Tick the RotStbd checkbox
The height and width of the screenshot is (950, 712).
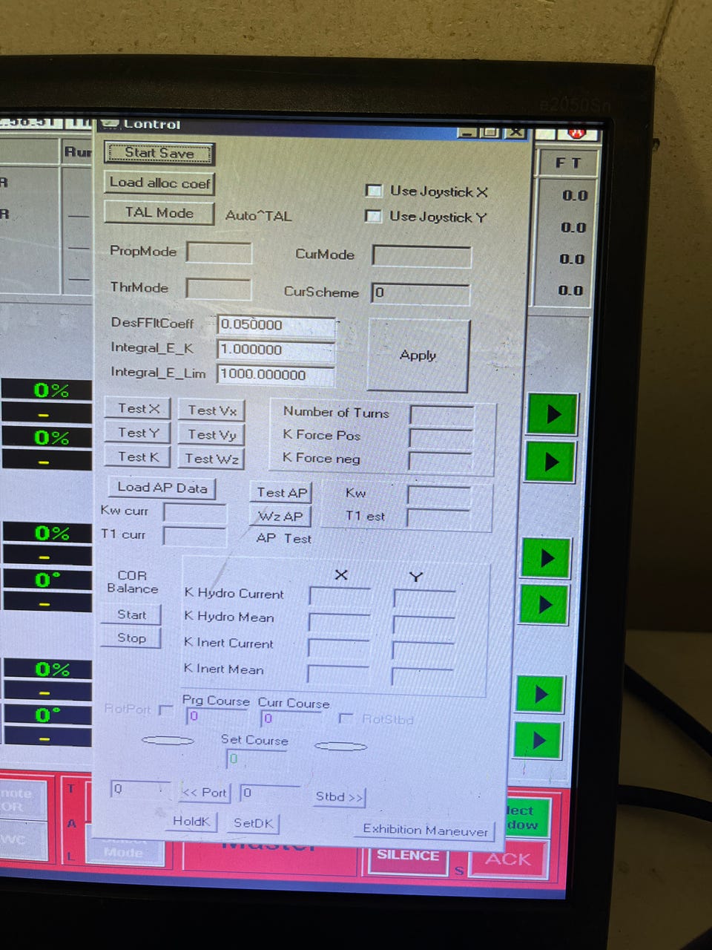tap(345, 718)
